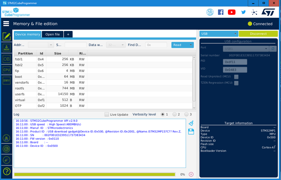
Task: Open the help question mark icon
Action: 7,171
